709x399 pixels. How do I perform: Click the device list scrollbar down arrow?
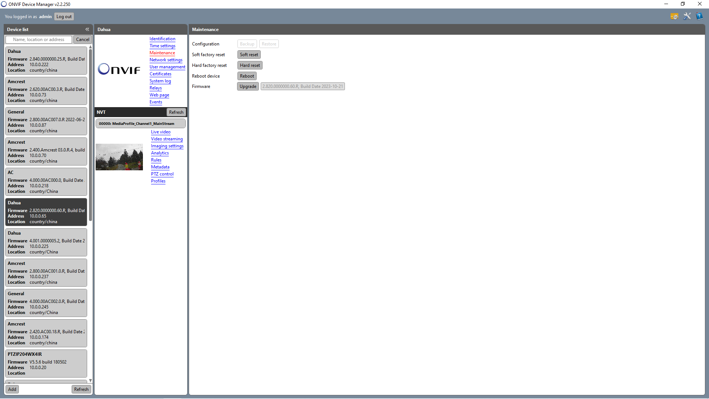coord(90,381)
